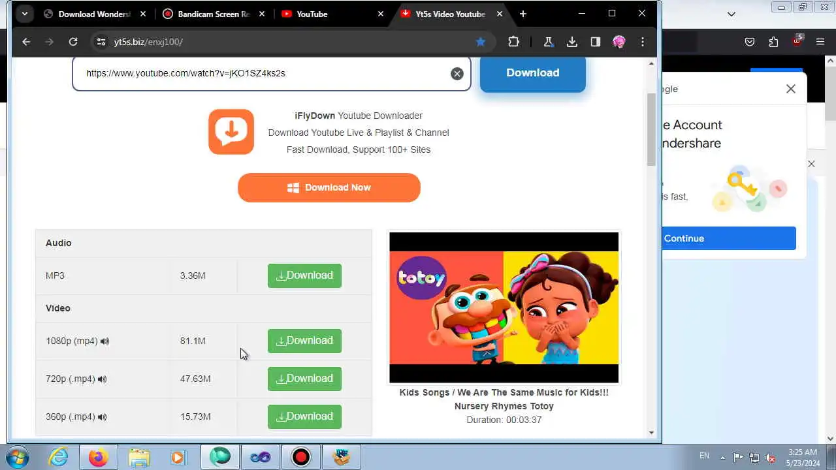Click the 360p speaker icon

[x=102, y=417]
